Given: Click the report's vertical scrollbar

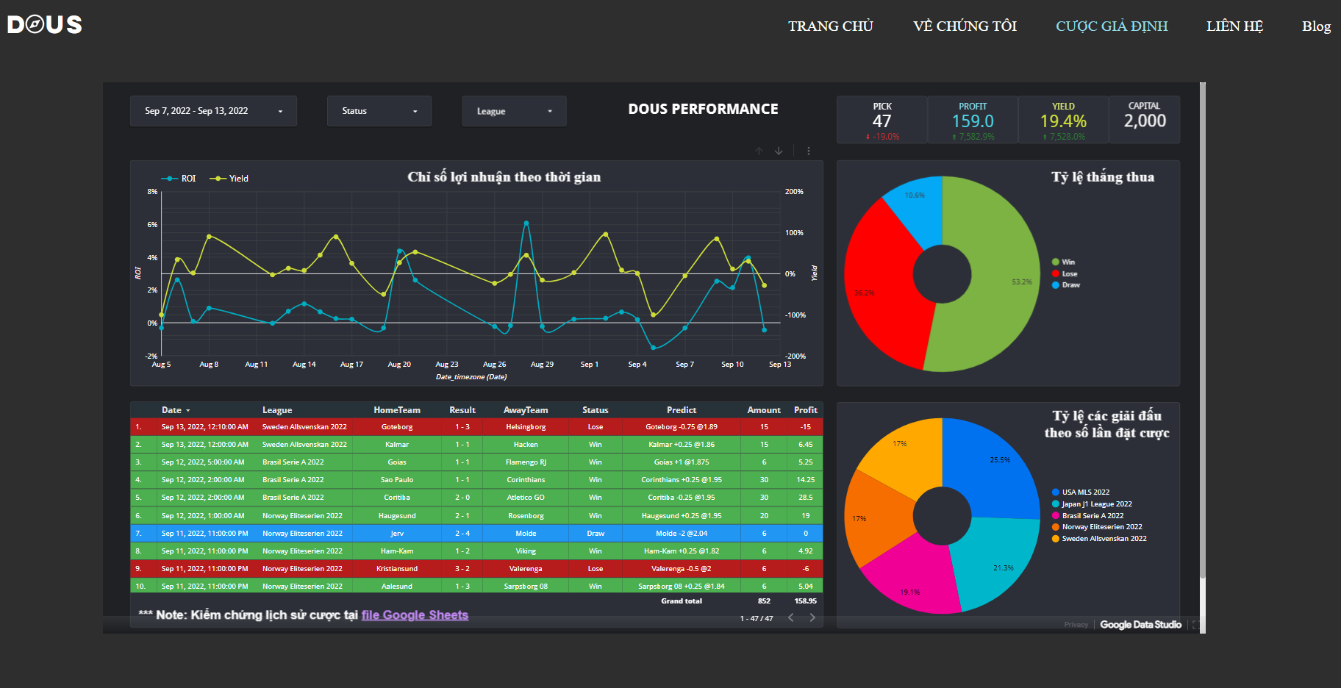Looking at the screenshot, I should coord(1203,331).
